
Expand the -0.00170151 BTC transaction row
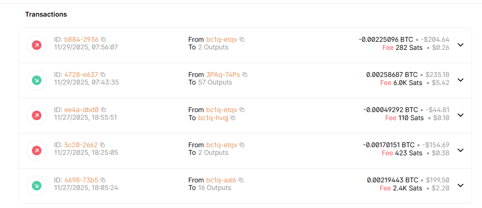460,151
